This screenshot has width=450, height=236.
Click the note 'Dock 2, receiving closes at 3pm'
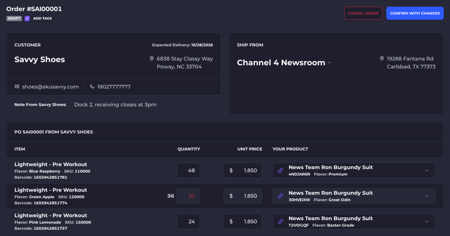point(115,105)
